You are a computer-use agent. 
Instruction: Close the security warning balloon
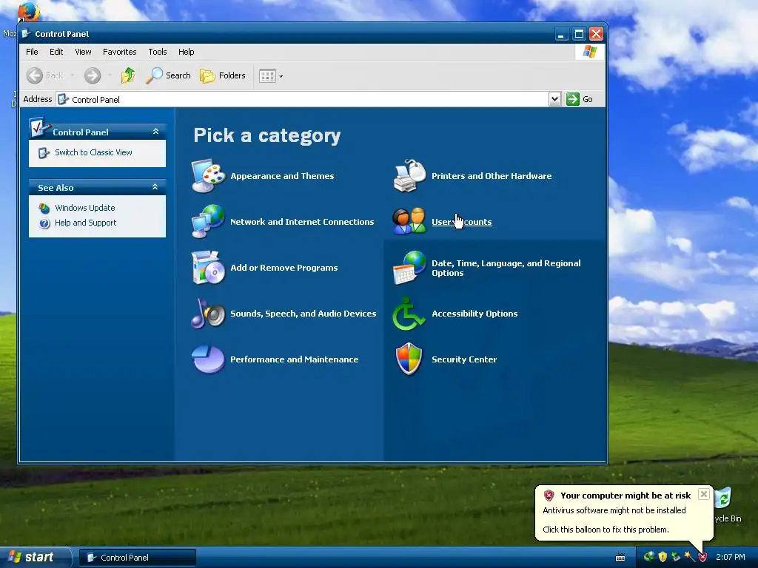704,494
